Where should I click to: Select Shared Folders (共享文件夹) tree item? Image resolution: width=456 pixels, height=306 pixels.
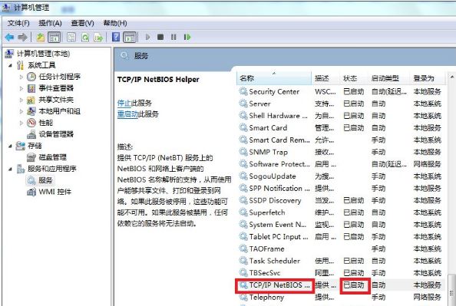click(x=56, y=100)
